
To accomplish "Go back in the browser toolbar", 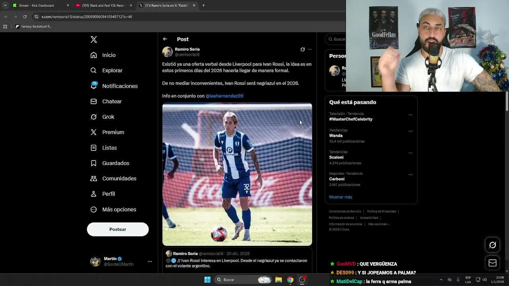I will (6, 17).
